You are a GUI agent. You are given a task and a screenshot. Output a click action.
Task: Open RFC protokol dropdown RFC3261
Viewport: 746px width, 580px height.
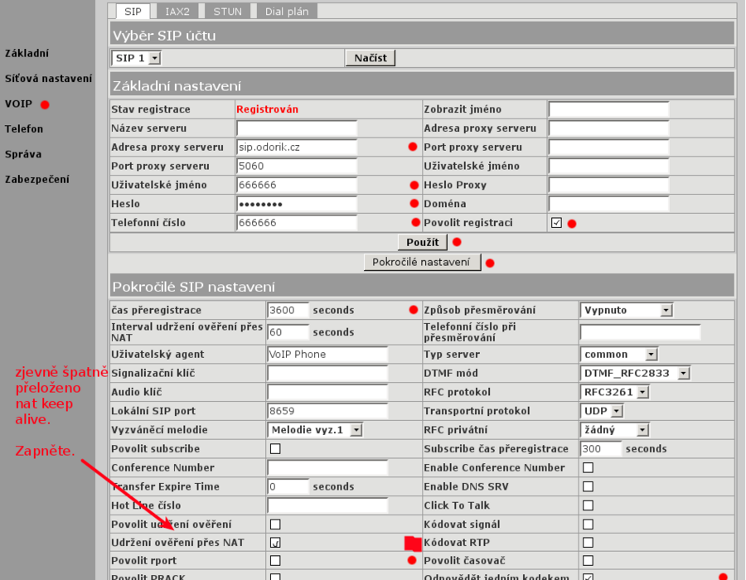(615, 392)
